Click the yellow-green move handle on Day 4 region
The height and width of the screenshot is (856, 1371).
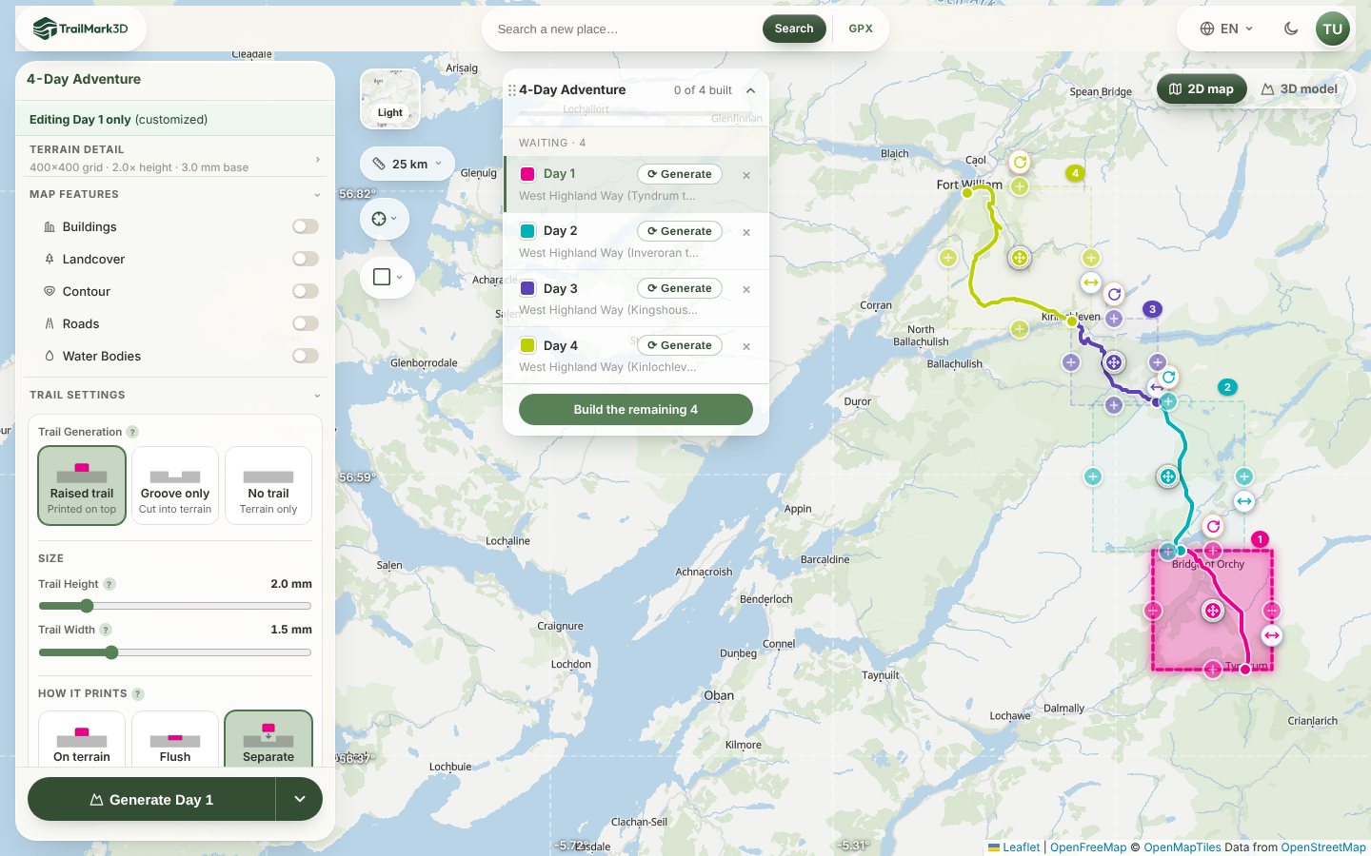[1019, 258]
